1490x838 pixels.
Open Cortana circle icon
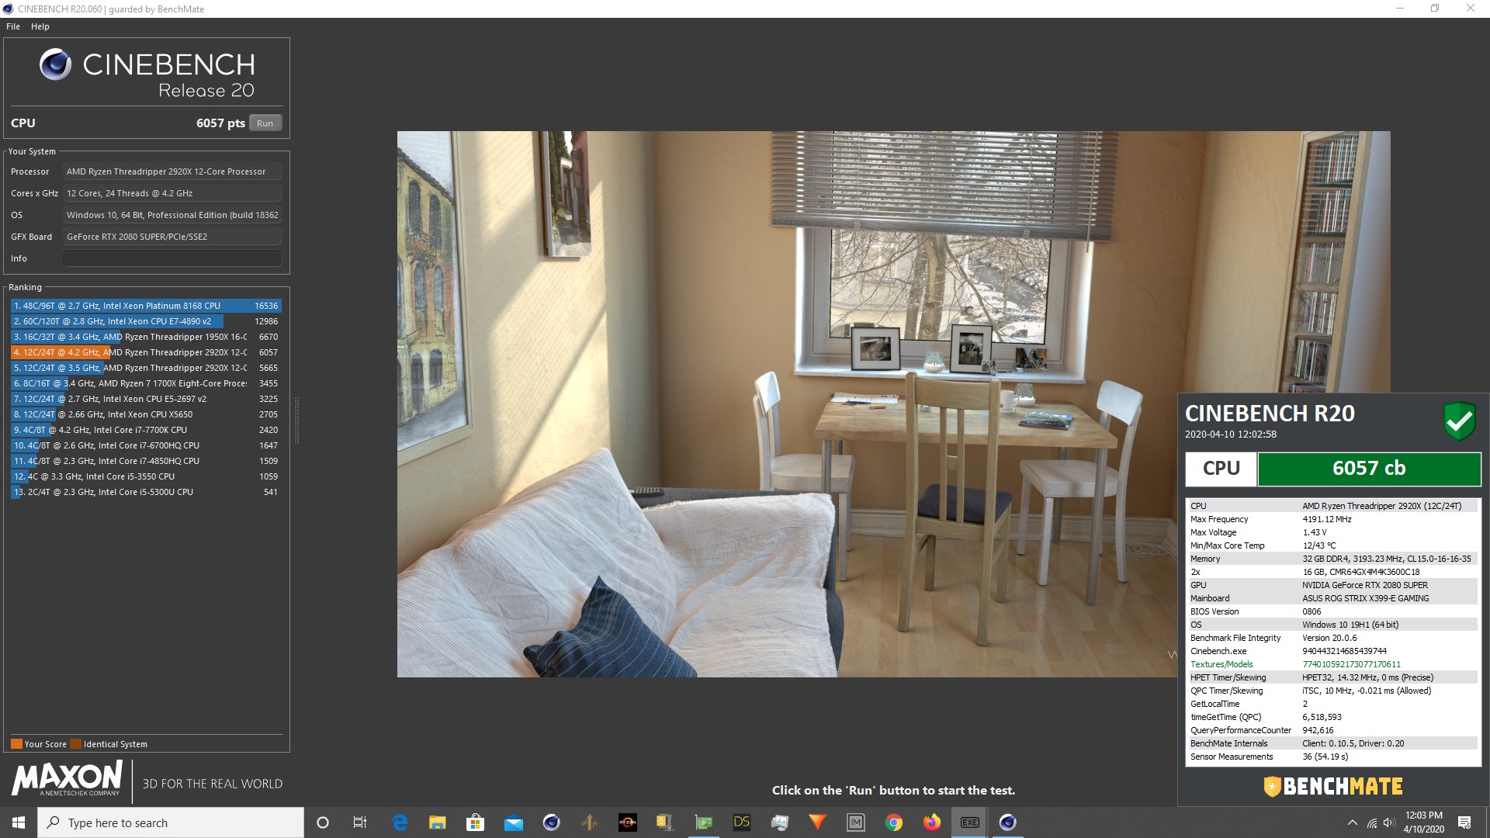(x=323, y=822)
